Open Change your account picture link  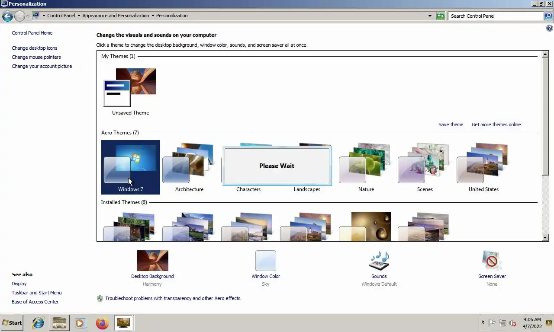[42, 66]
